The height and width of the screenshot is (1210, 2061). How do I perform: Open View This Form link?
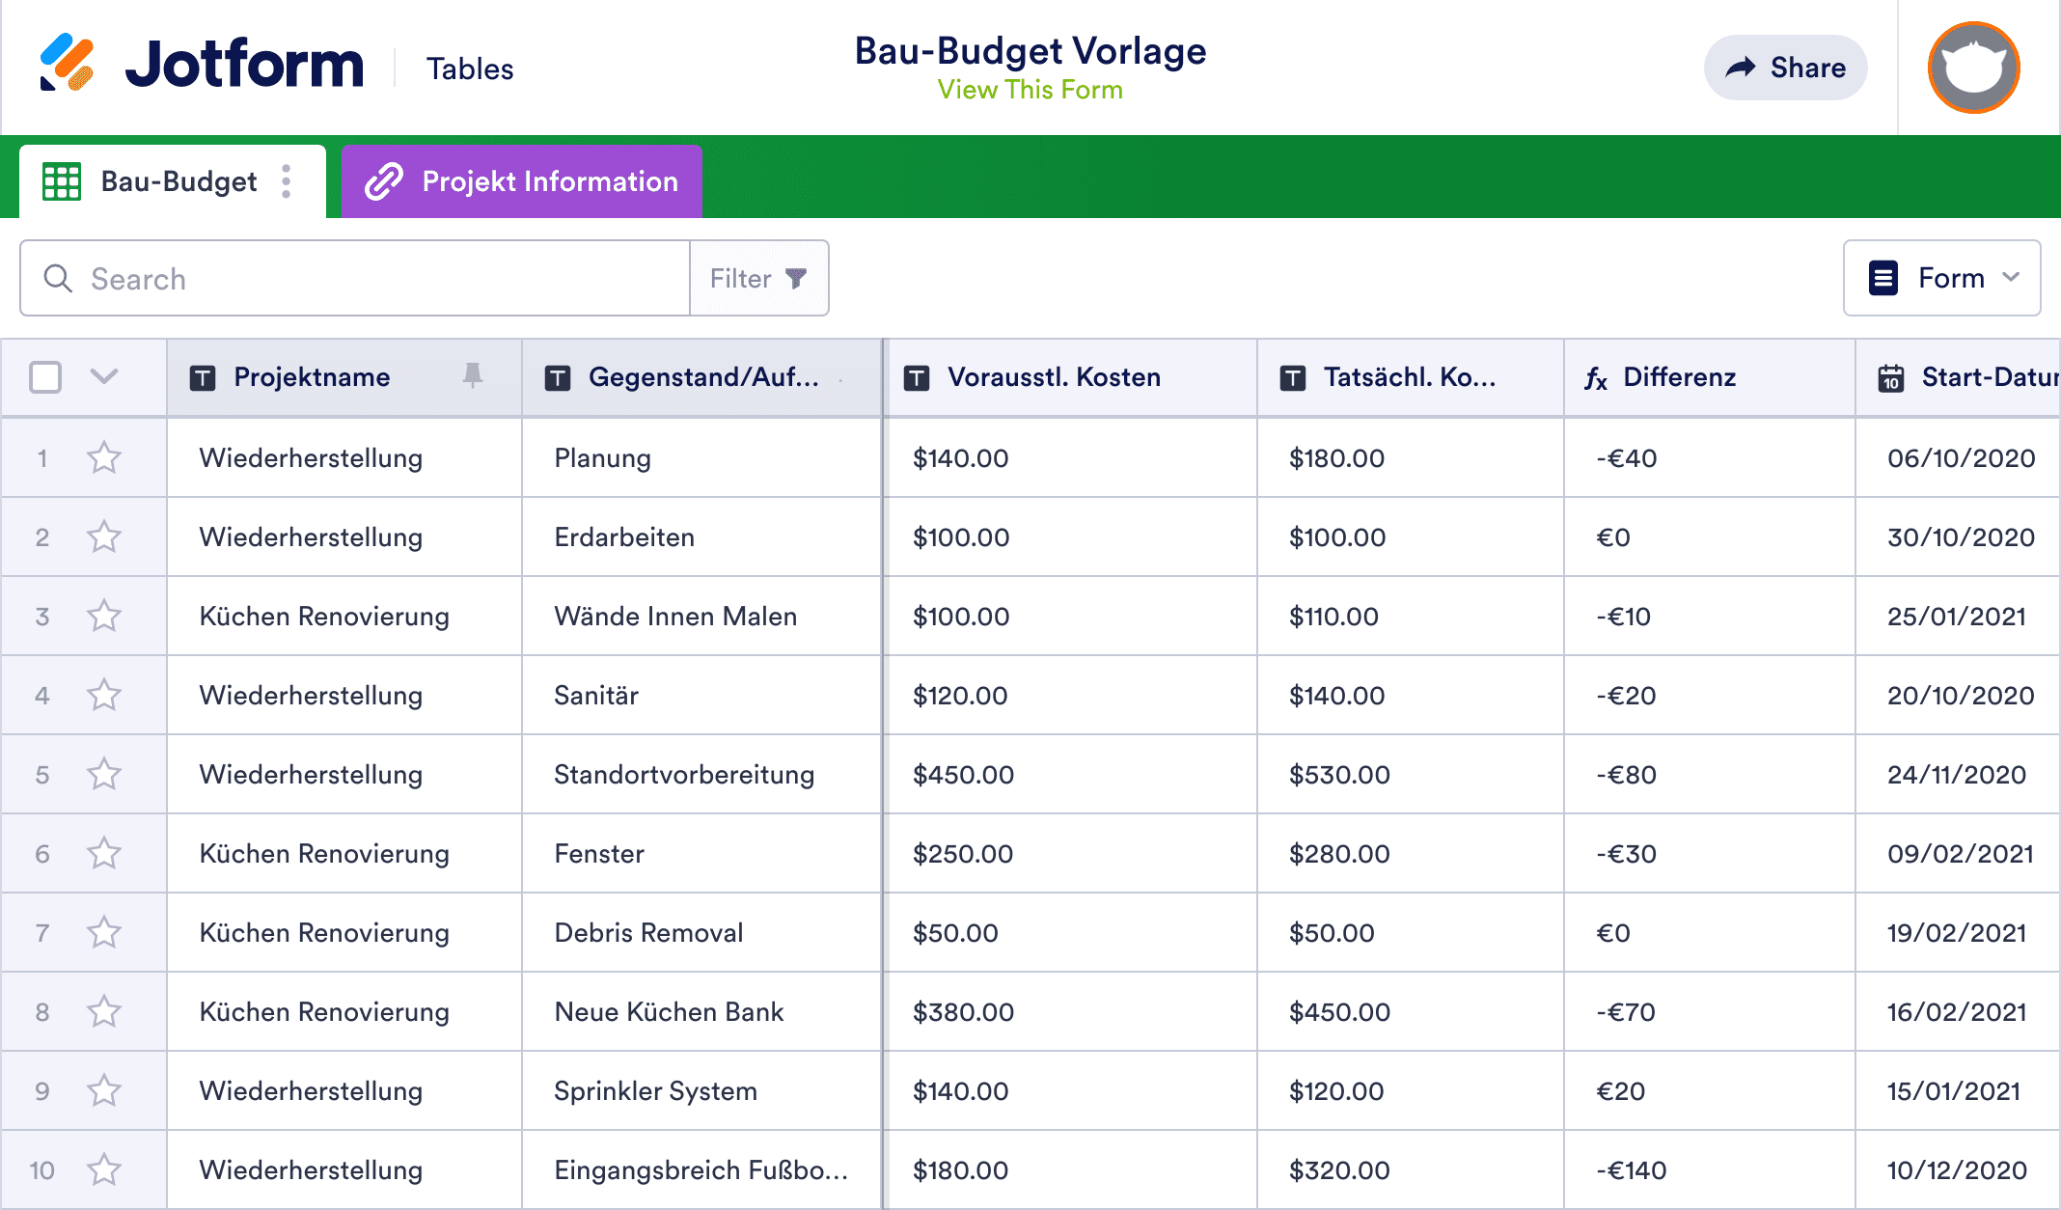[1030, 90]
